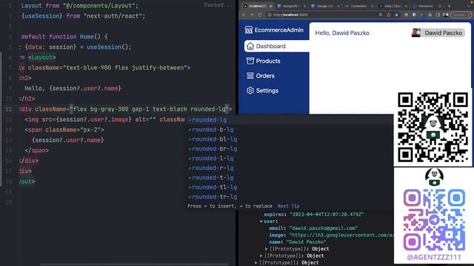Open a new browser tab
The height and width of the screenshot is (266, 474).
click(450, 6)
